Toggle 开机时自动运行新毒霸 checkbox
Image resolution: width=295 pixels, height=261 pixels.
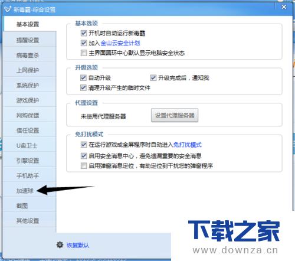click(x=84, y=33)
